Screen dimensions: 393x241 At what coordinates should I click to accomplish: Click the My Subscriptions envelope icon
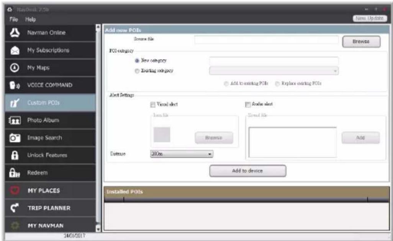pos(15,50)
